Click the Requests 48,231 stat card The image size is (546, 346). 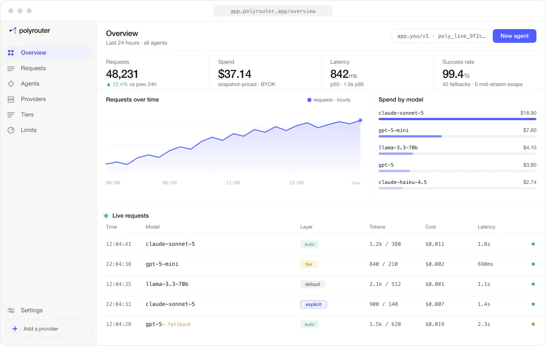pos(153,70)
